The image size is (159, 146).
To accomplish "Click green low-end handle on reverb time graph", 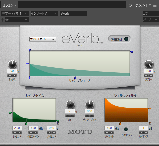I will point(11,113).
